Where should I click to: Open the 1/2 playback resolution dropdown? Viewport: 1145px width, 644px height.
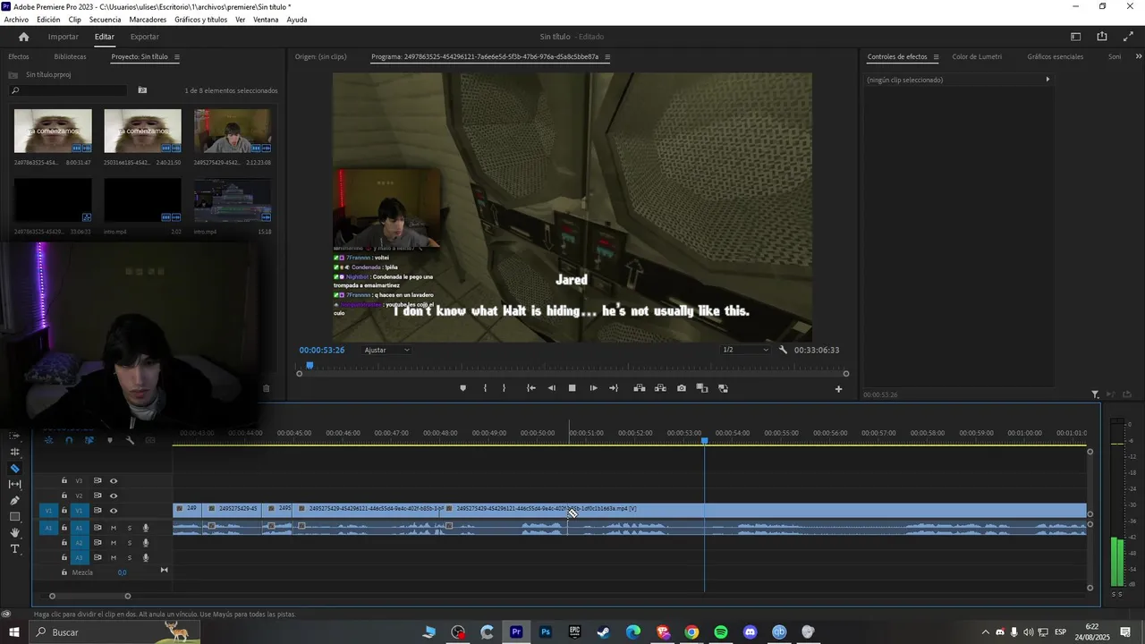click(x=745, y=350)
